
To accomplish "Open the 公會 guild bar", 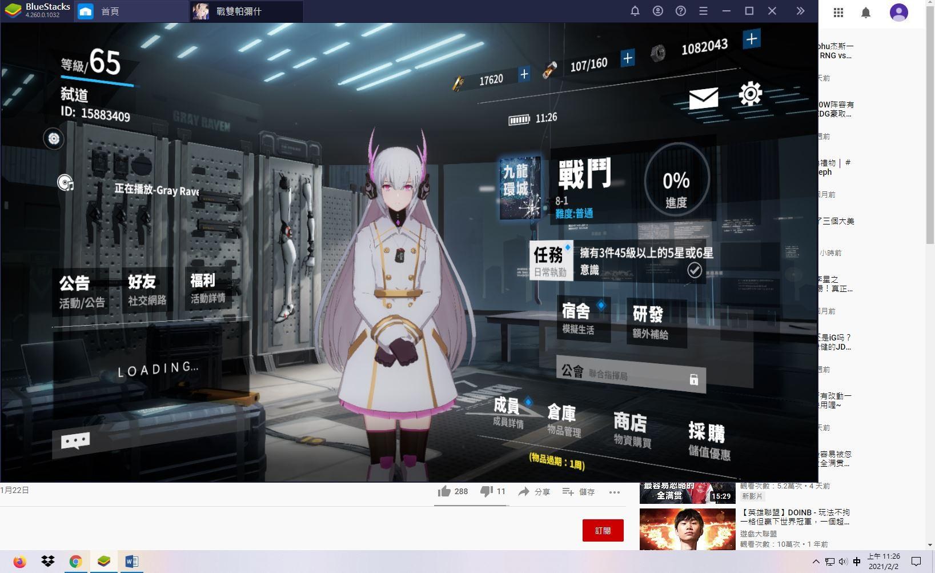I will 631,375.
